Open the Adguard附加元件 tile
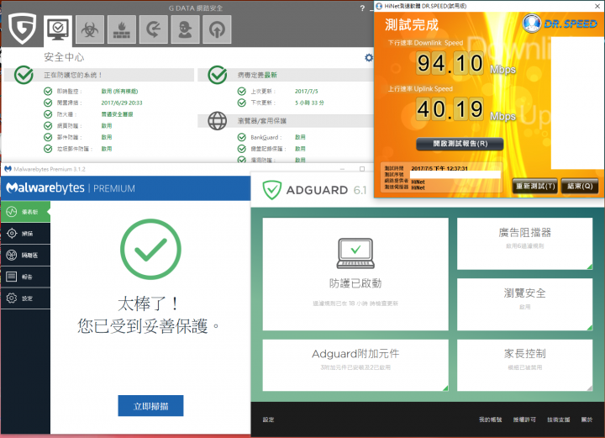 pos(355,365)
